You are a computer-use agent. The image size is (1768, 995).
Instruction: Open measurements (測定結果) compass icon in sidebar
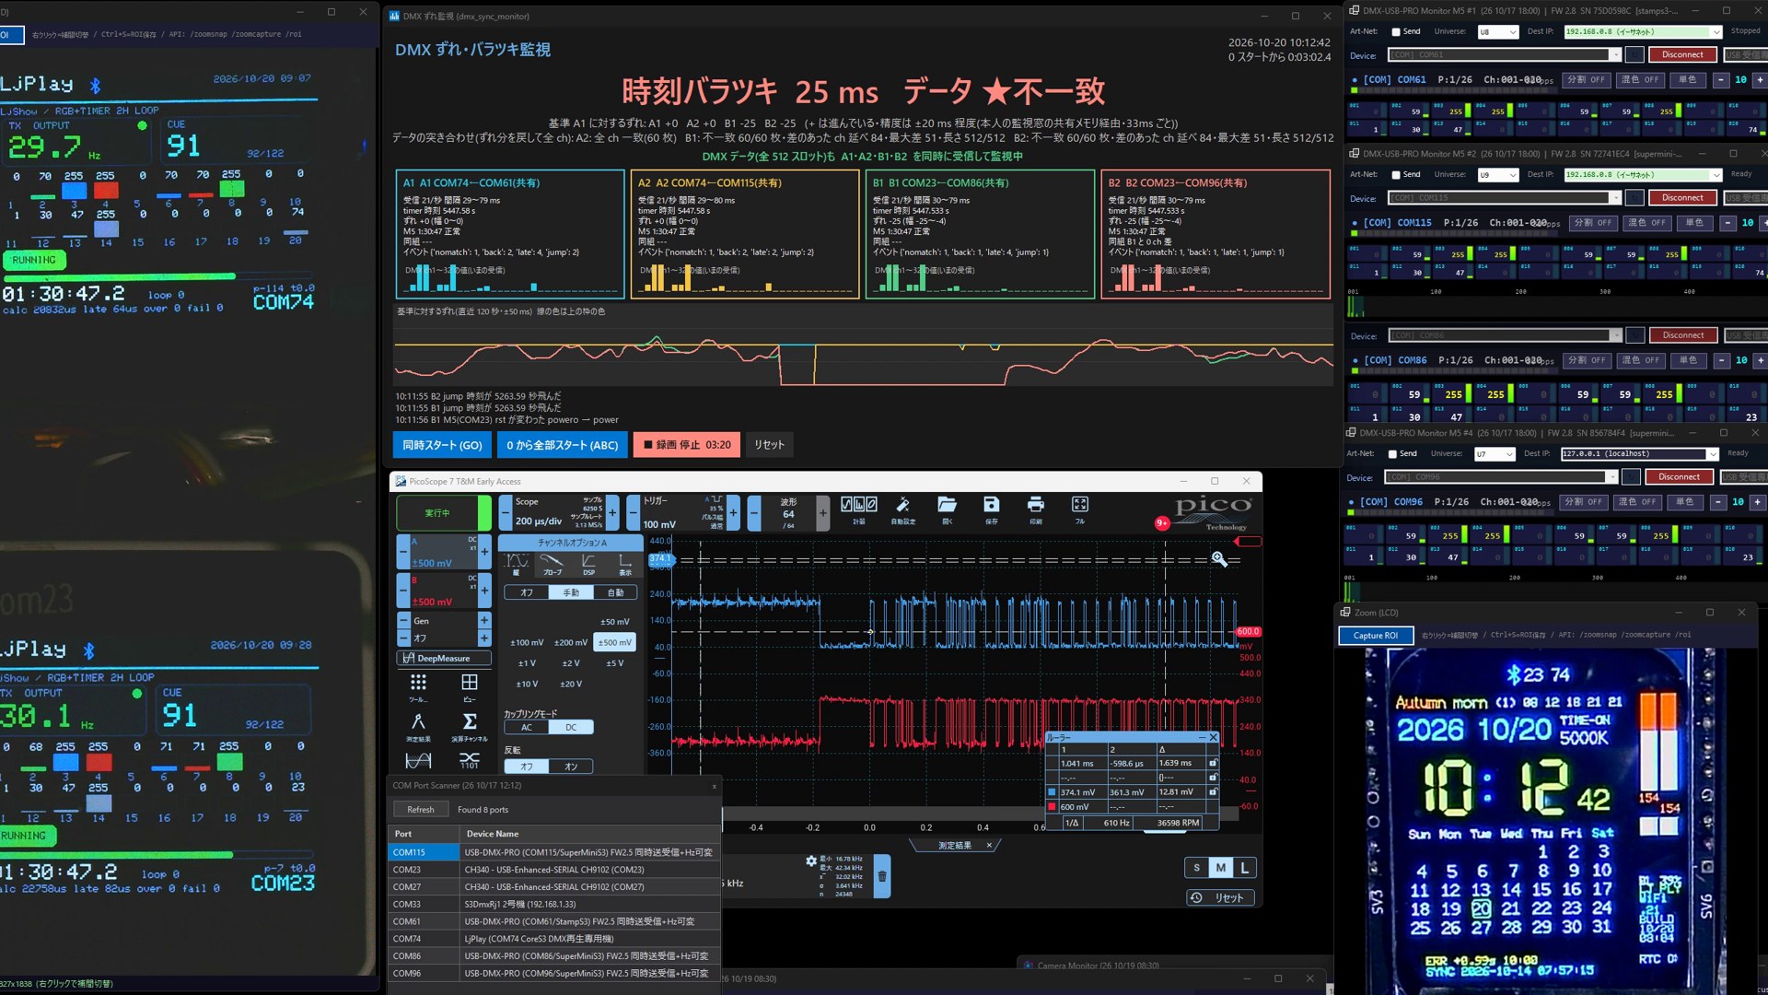(418, 727)
